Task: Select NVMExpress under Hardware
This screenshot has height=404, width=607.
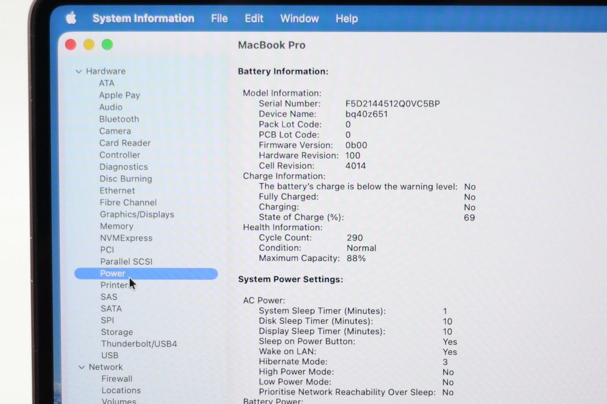Action: coord(126,238)
